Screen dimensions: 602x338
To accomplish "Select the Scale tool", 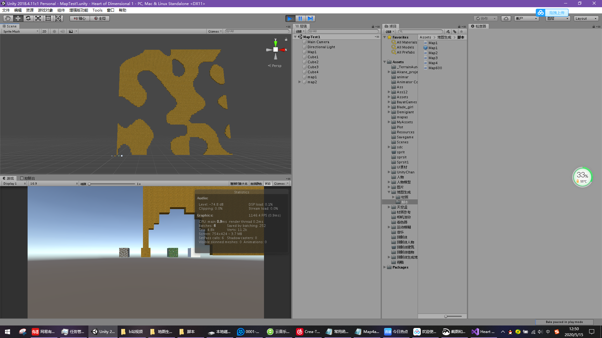I will tap(38, 18).
